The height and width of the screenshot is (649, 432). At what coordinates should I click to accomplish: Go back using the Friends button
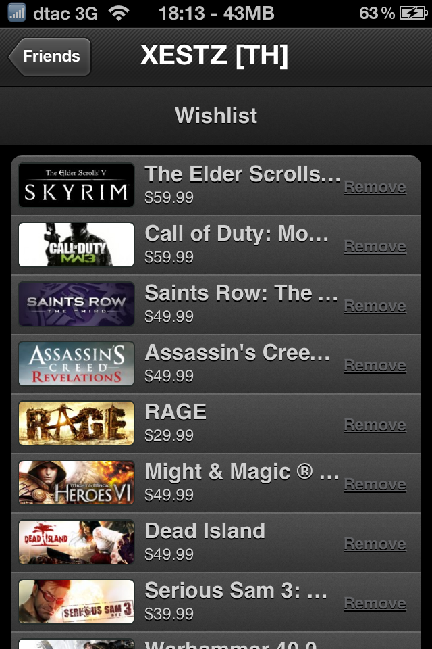[x=49, y=56]
